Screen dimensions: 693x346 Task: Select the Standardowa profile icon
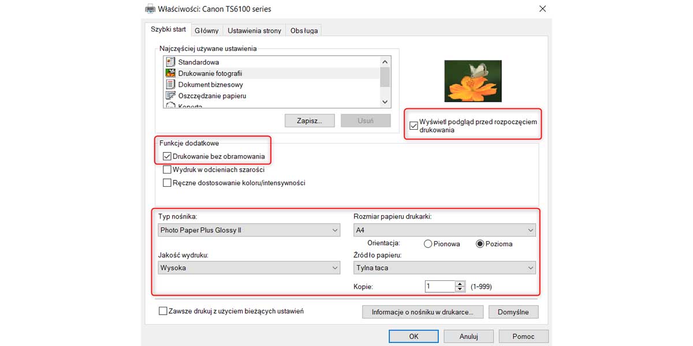(x=170, y=62)
